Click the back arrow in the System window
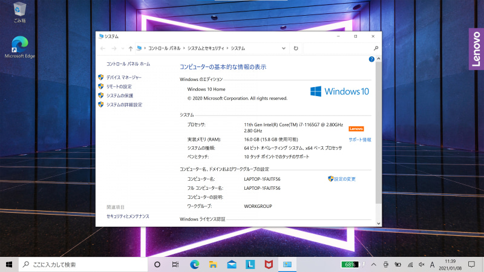This screenshot has height=272, width=484. (103, 48)
